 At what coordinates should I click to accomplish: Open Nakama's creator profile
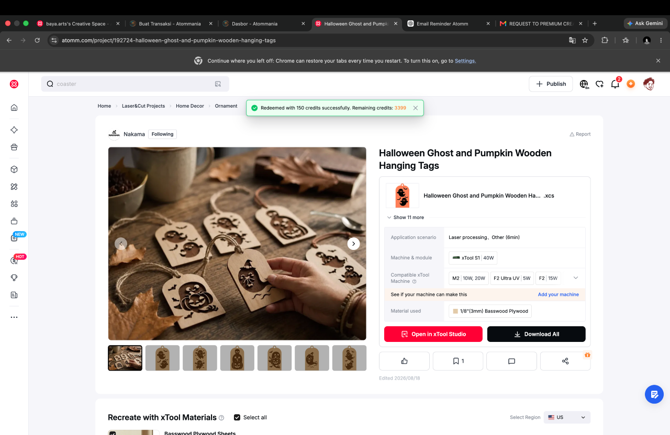coord(134,134)
